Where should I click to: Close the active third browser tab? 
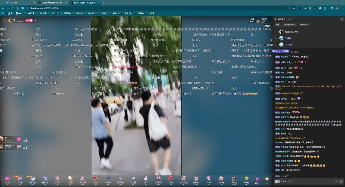[98, 3]
